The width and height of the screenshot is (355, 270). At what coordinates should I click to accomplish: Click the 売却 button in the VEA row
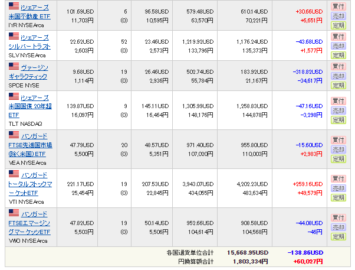pyautogui.click(x=338, y=149)
